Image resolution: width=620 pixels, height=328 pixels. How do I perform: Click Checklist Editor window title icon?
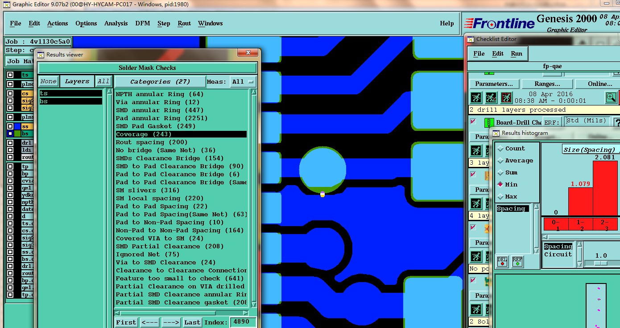[471, 39]
